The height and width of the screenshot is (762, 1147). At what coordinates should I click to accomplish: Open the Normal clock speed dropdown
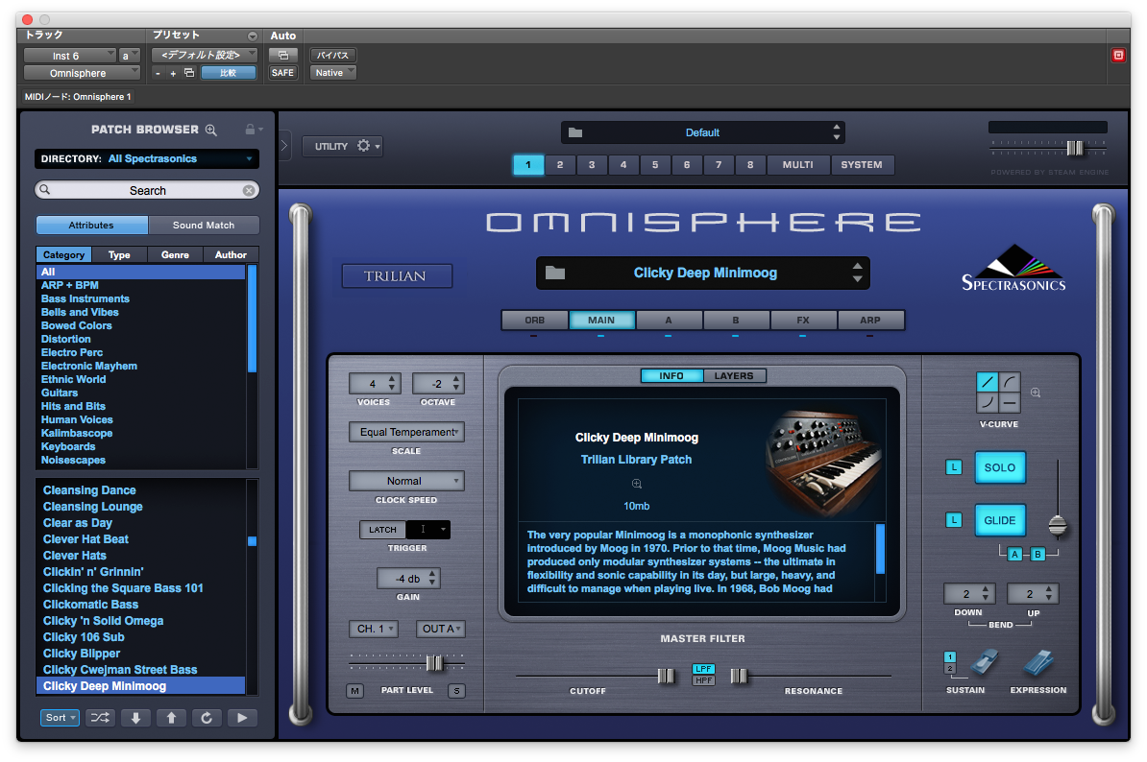click(x=406, y=481)
